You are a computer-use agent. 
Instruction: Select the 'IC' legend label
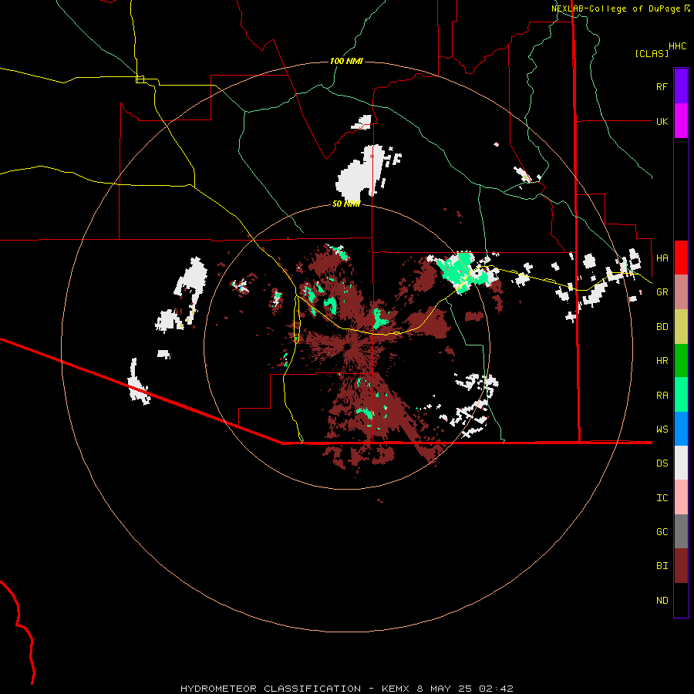[x=662, y=498]
